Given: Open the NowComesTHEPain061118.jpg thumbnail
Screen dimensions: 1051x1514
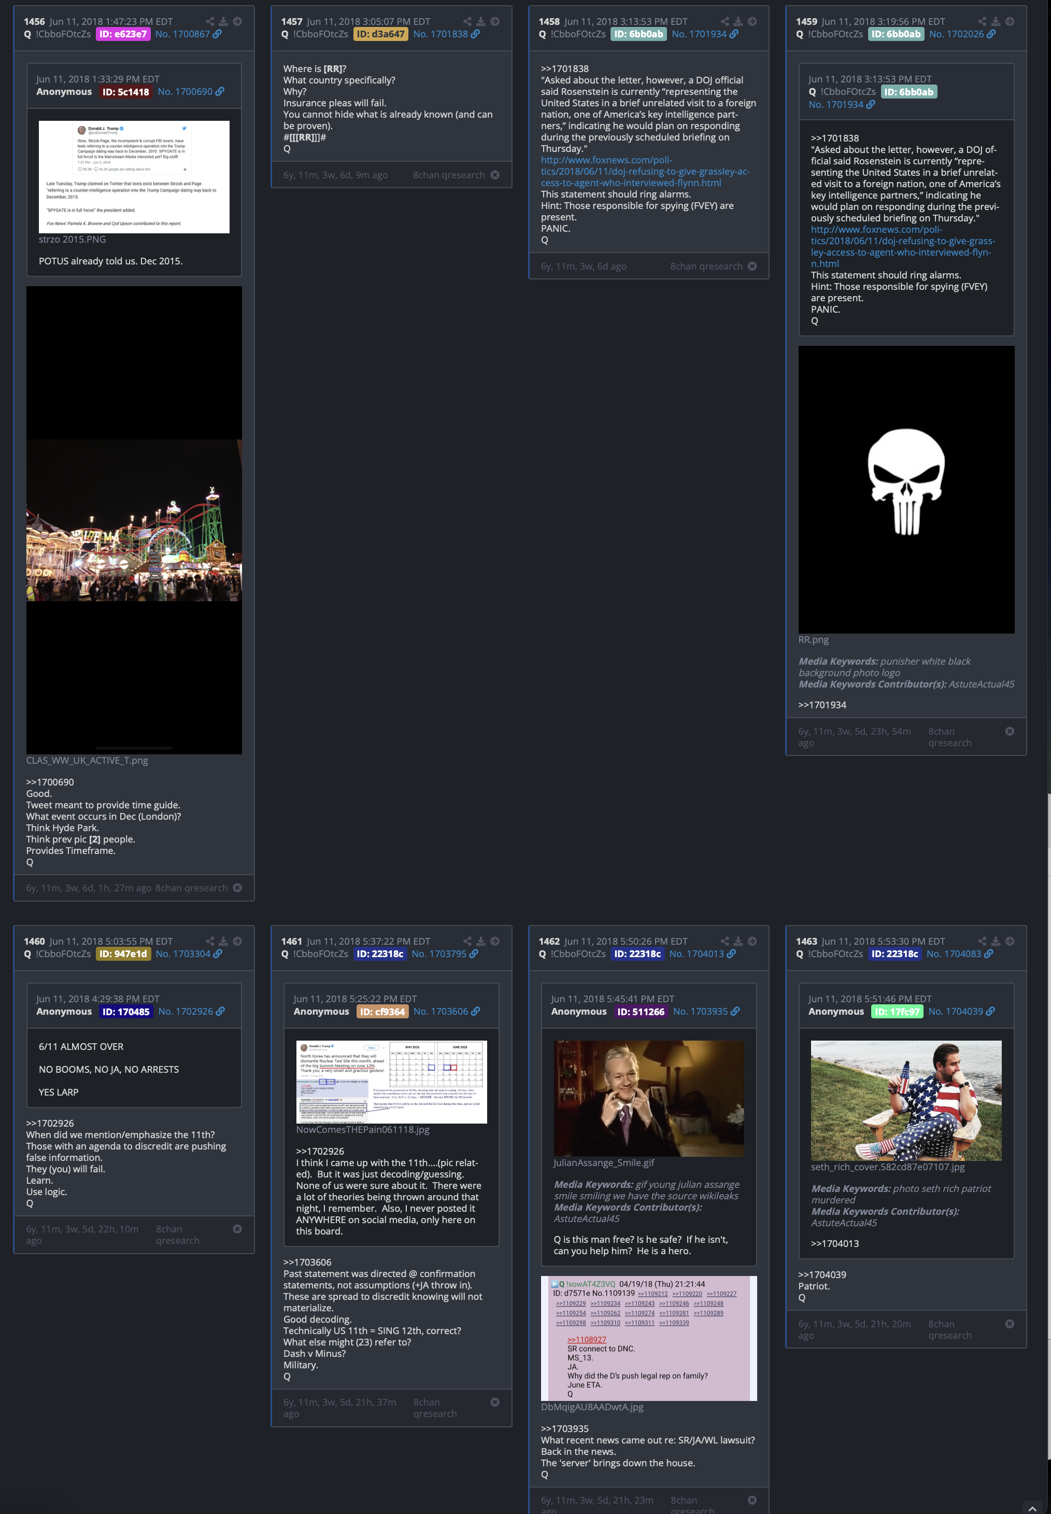Looking at the screenshot, I should (392, 1082).
